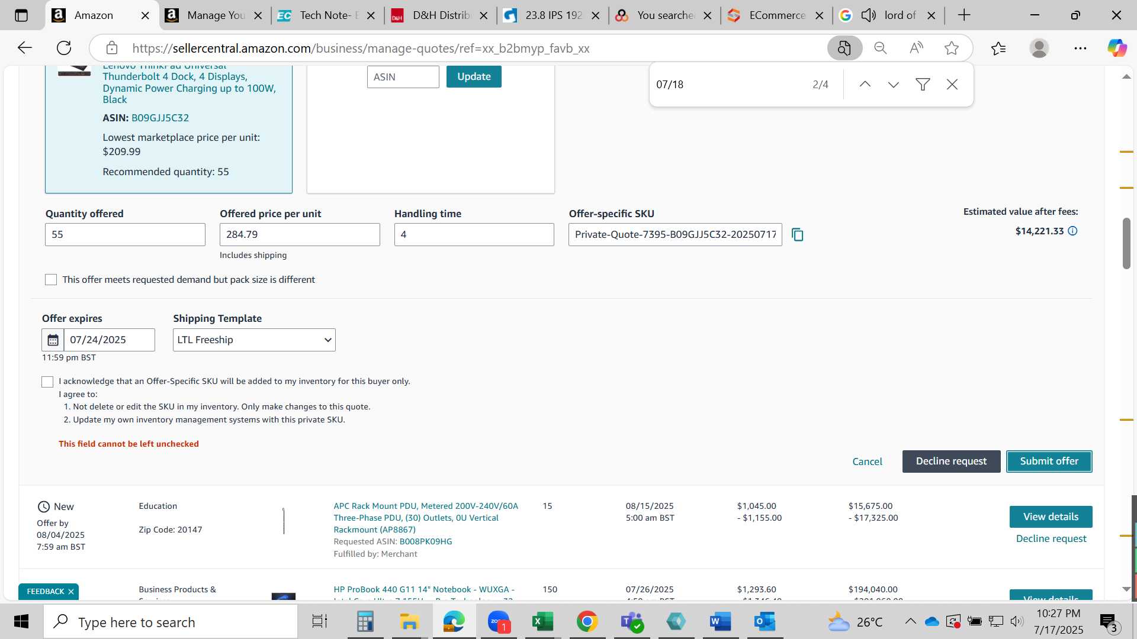Switch to the Tech Note tab
The width and height of the screenshot is (1137, 639).
pyautogui.click(x=329, y=15)
